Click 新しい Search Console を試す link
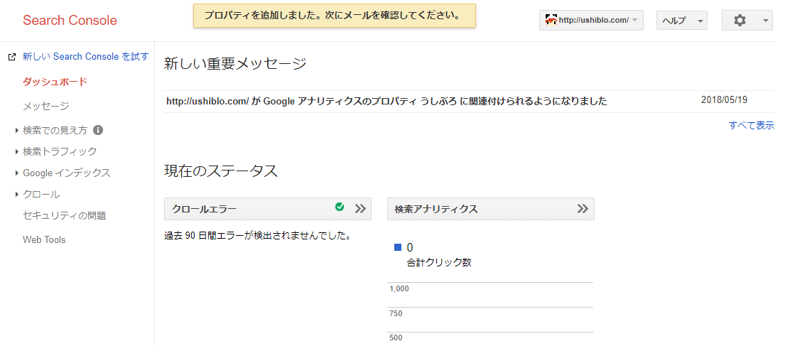Screen dimensions: 790x346 [86, 56]
